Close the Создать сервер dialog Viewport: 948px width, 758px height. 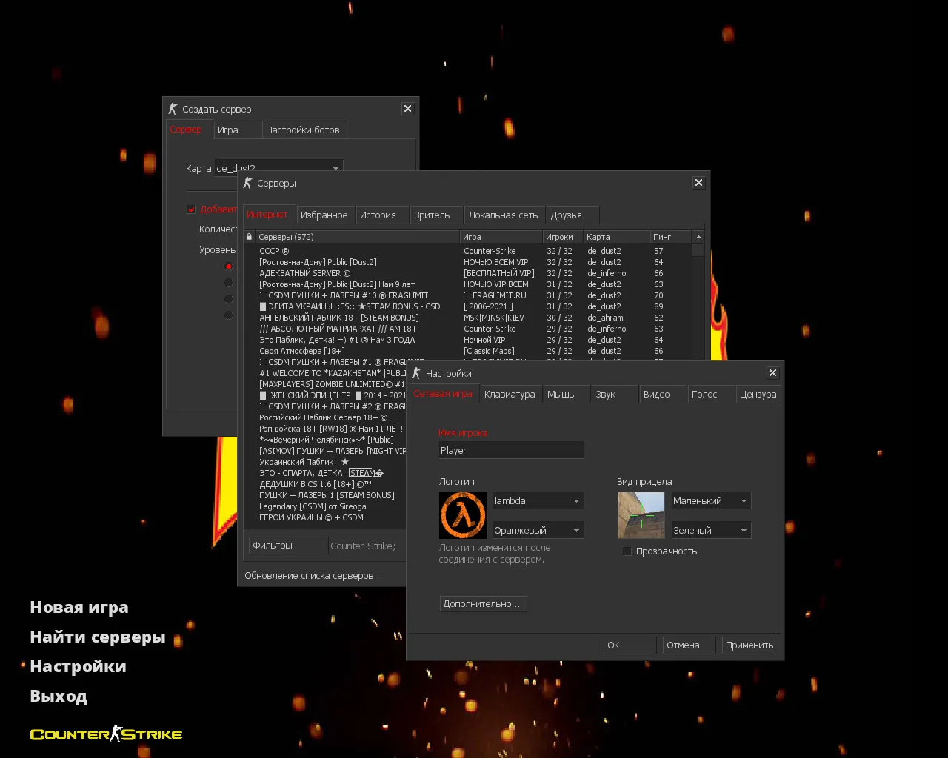[407, 109]
